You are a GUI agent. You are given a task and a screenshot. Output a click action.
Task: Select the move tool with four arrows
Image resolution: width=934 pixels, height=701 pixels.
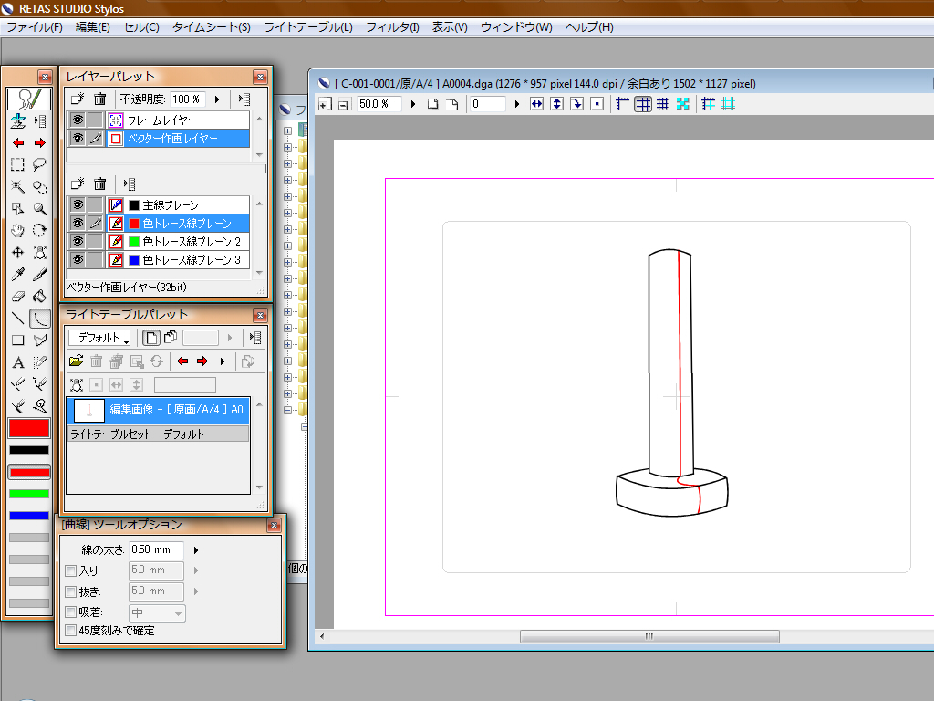(x=18, y=253)
